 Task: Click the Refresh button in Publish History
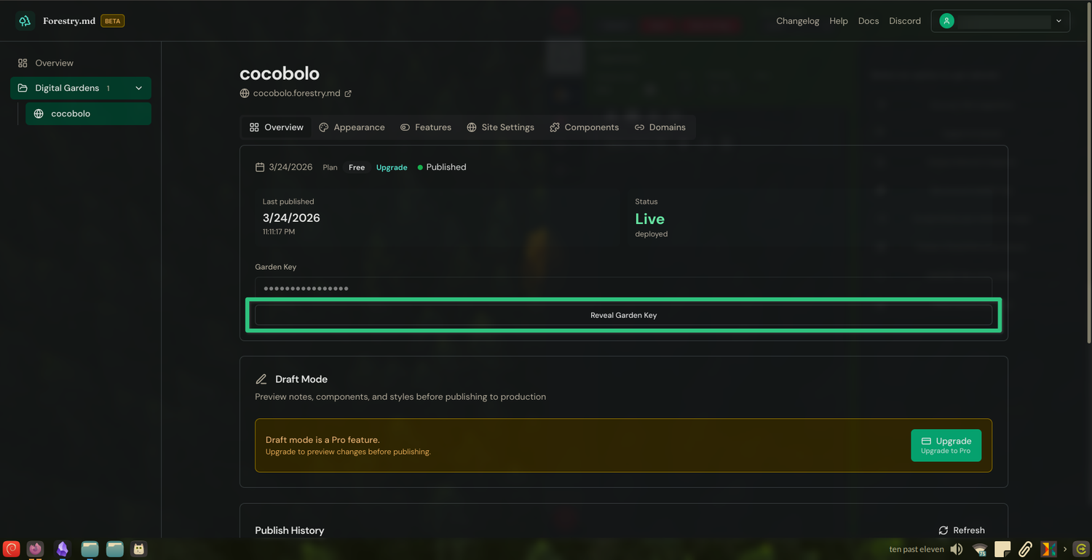coord(962,530)
